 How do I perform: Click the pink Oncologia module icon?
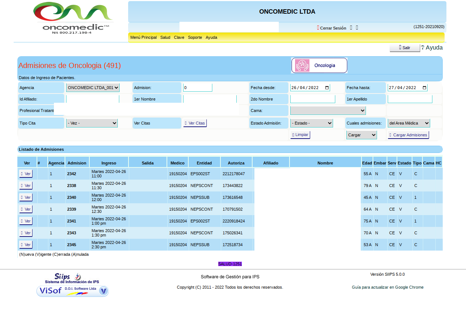coord(302,65)
